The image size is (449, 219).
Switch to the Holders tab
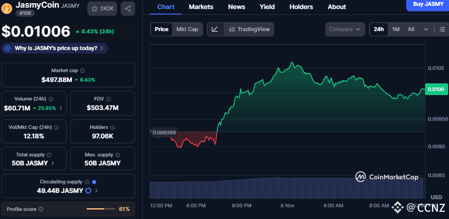tap(301, 7)
